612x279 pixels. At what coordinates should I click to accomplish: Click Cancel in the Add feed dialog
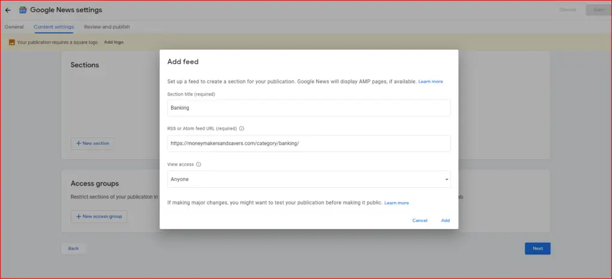(x=420, y=220)
